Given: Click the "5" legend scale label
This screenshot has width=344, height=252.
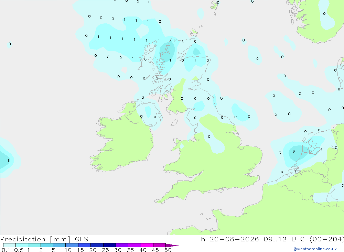Looking at the screenshot, I should [53, 250].
